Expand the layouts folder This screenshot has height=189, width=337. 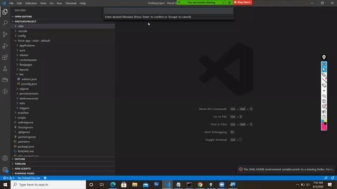63,70
